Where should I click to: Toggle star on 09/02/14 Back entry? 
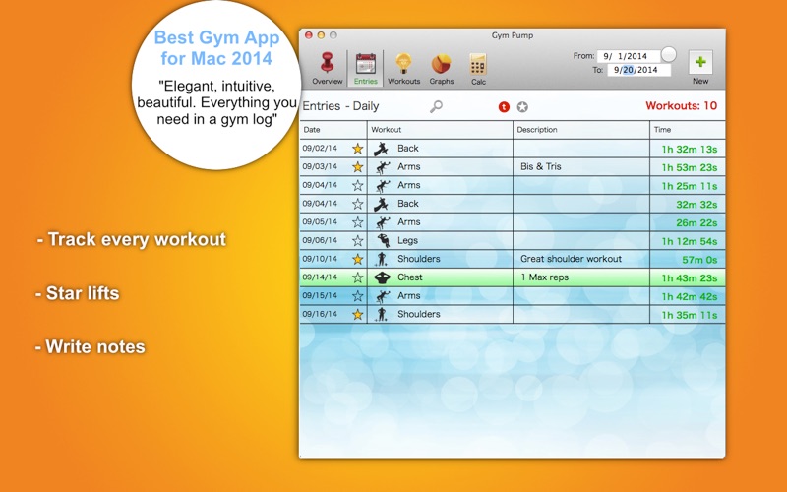point(357,149)
